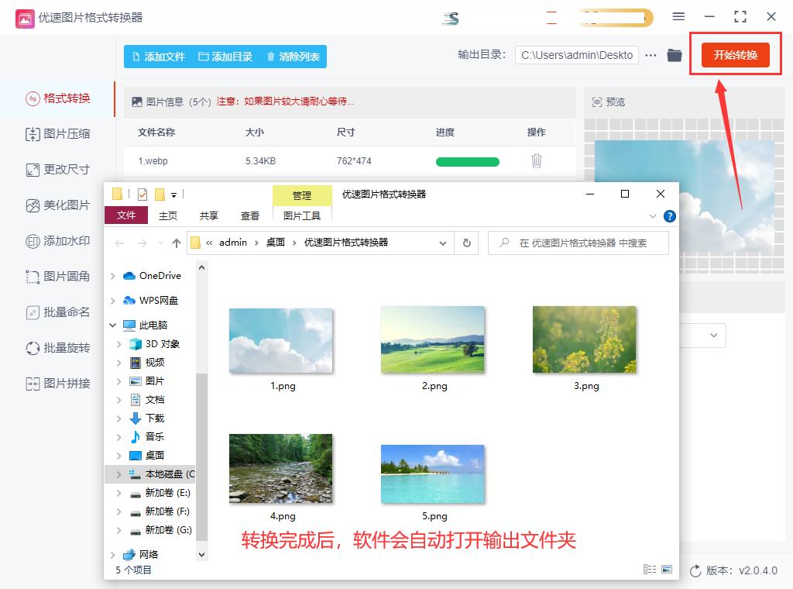
Task: Click the 开始转换 button
Action: click(735, 55)
